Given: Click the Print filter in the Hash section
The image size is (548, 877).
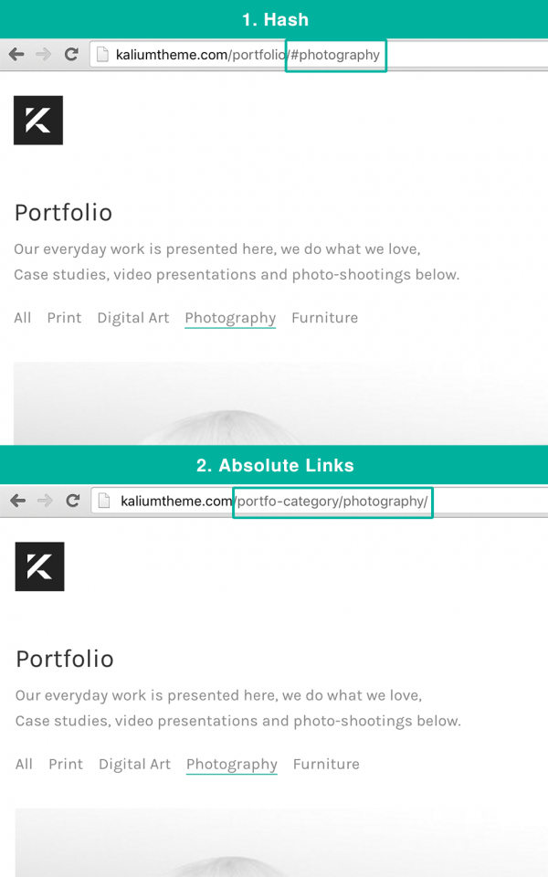Looking at the screenshot, I should pos(64,317).
